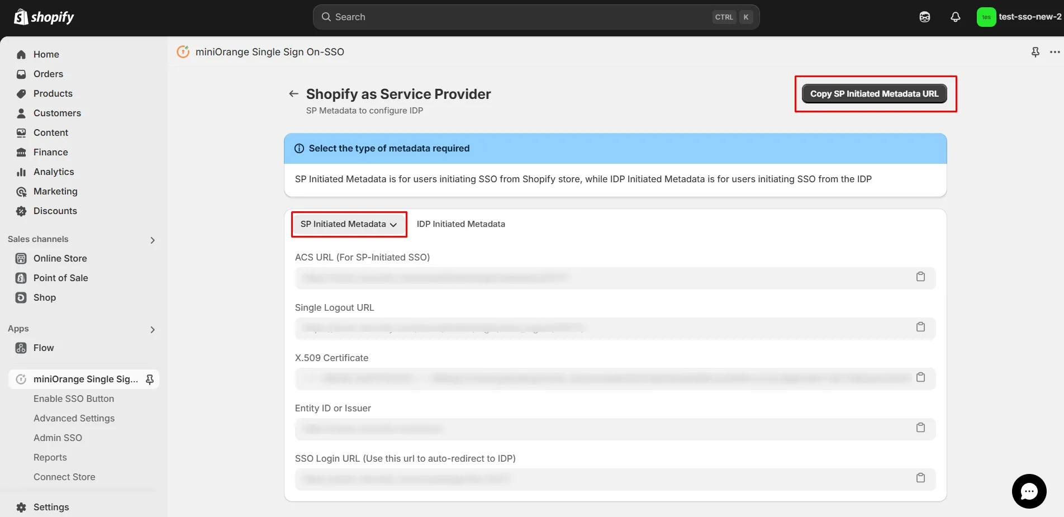Click 'Select the type of metadata required' banner
The height and width of the screenshot is (517, 1064).
(615, 149)
